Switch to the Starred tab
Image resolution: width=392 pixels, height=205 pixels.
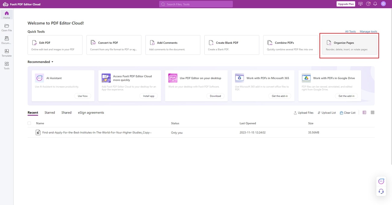pos(50,113)
